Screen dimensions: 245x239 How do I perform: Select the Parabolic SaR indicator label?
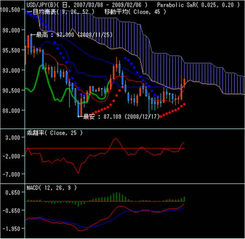tap(198, 5)
